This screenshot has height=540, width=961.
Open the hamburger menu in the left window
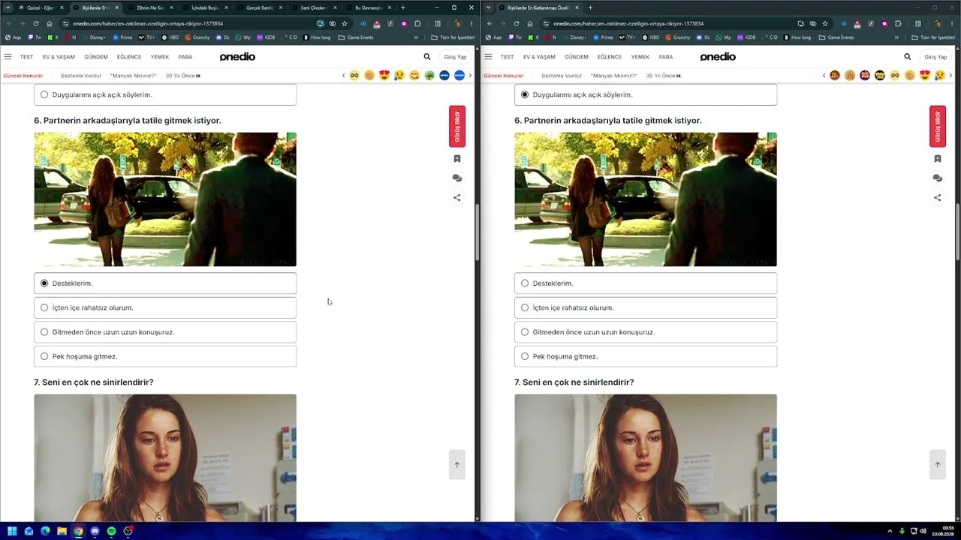(x=8, y=57)
